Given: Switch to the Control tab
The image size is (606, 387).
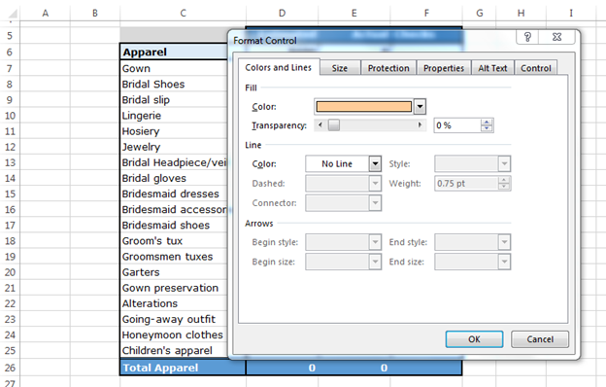Looking at the screenshot, I should coord(536,68).
